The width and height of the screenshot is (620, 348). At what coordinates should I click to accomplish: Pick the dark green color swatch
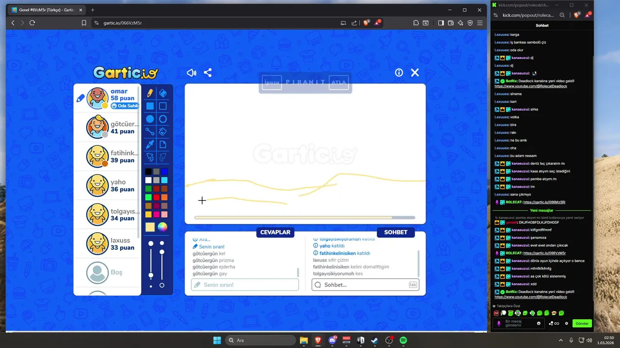tap(149, 189)
